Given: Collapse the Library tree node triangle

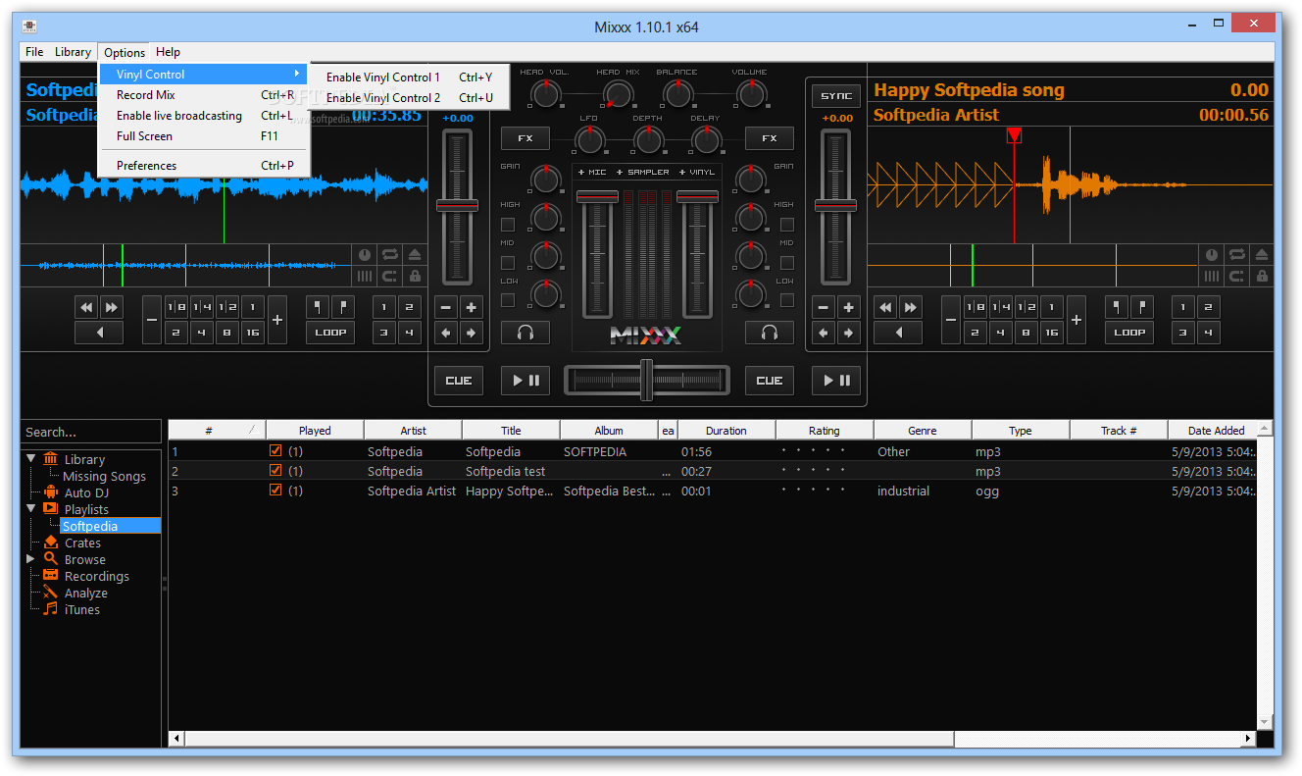Looking at the screenshot, I should (30, 458).
